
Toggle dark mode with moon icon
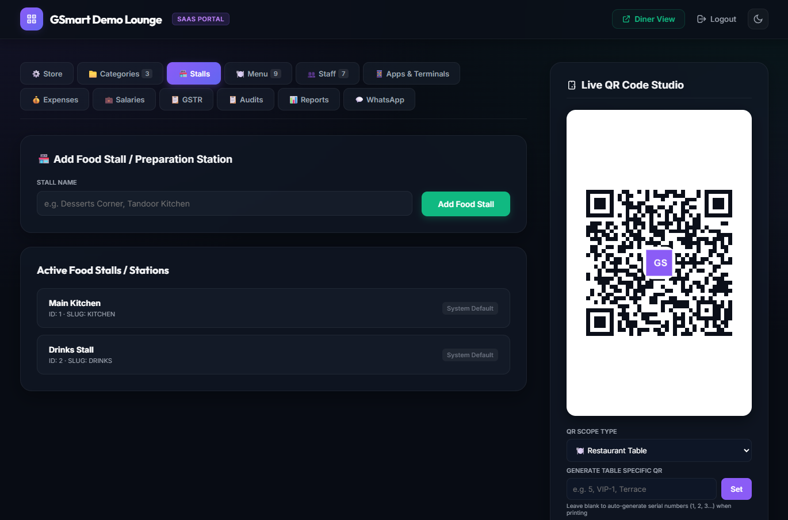coord(758,19)
